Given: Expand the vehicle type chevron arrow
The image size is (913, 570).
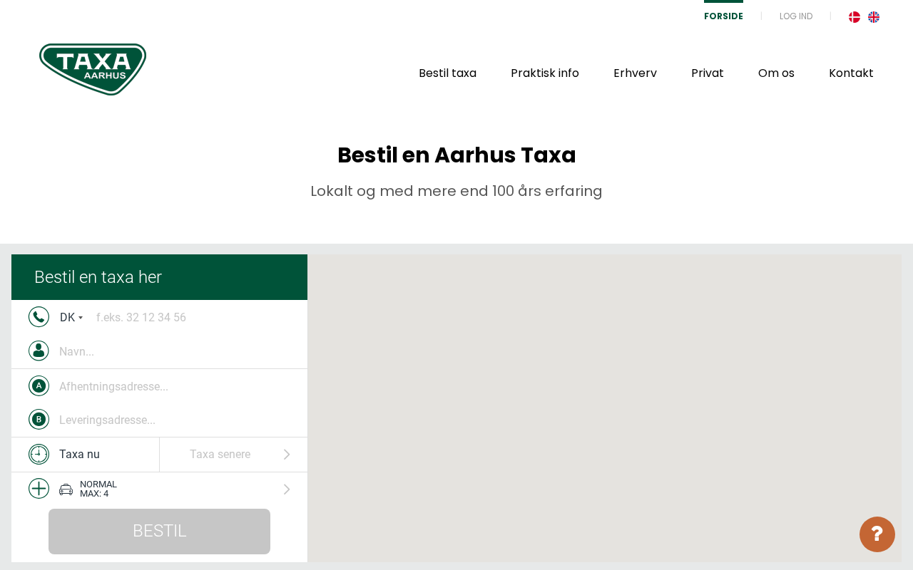Looking at the screenshot, I should 287,489.
